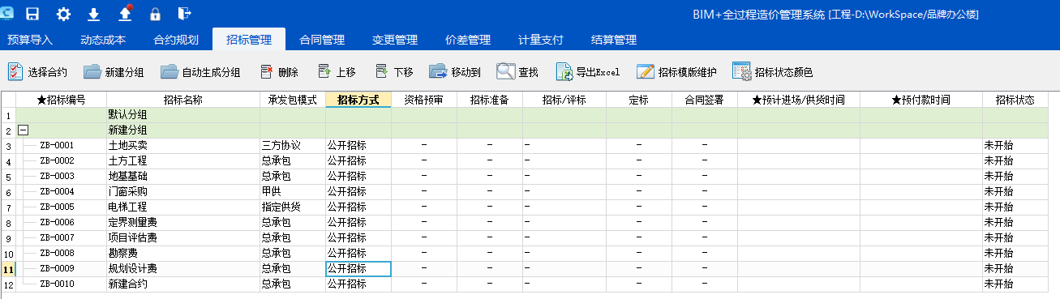Click 自动生成分组 button

click(x=200, y=72)
